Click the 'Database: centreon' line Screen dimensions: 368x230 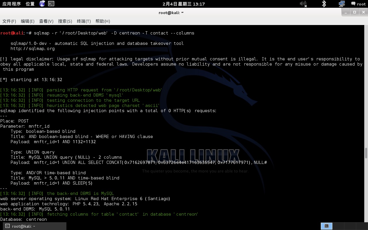click(24, 219)
